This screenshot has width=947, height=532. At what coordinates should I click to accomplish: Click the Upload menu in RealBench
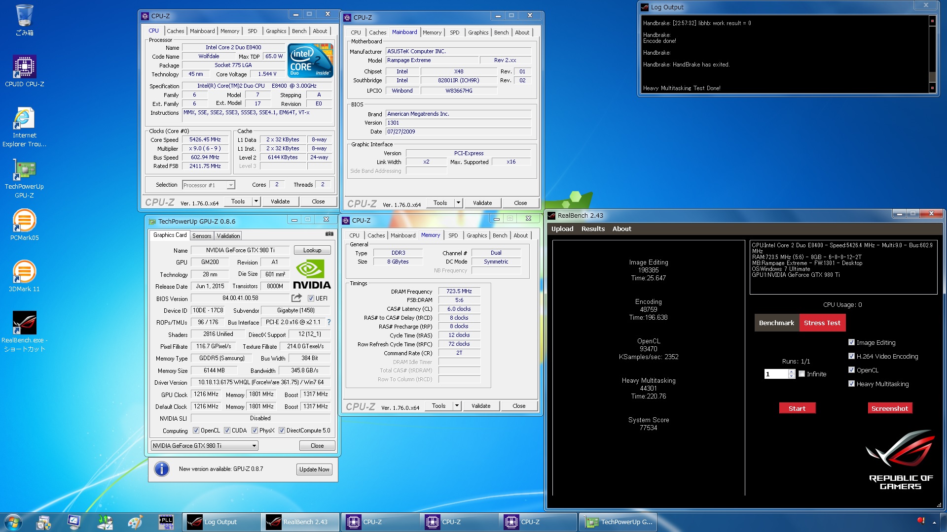pyautogui.click(x=562, y=229)
